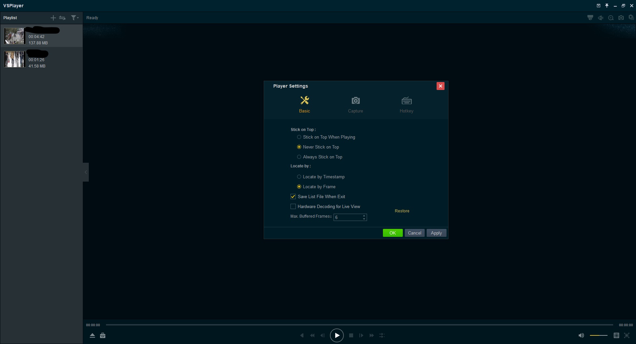This screenshot has height=344, width=636.
Task: Select Stick on Top When Playing
Action: point(299,137)
